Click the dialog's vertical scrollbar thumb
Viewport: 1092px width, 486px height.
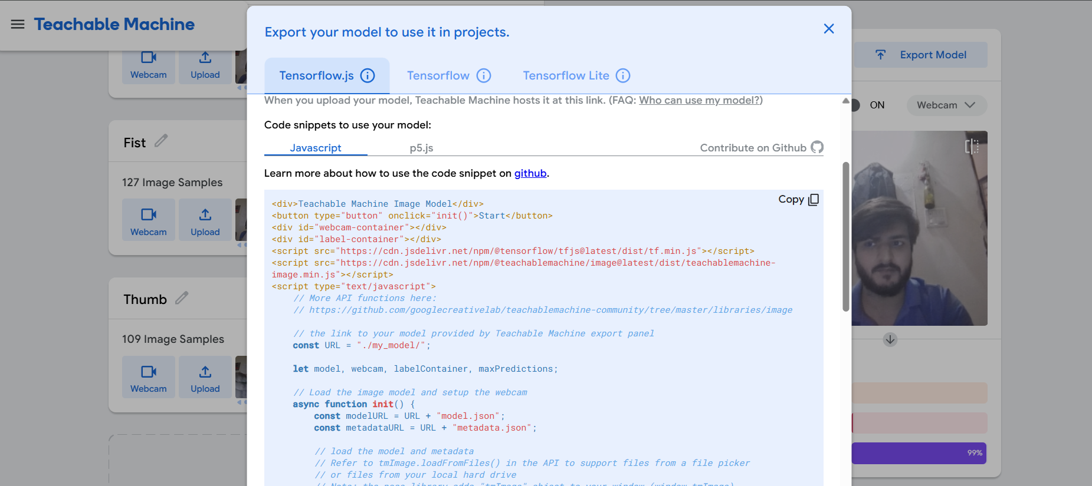(x=846, y=236)
